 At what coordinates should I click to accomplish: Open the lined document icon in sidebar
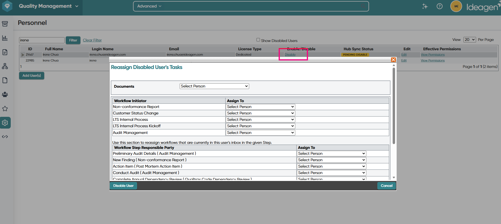tap(5, 52)
